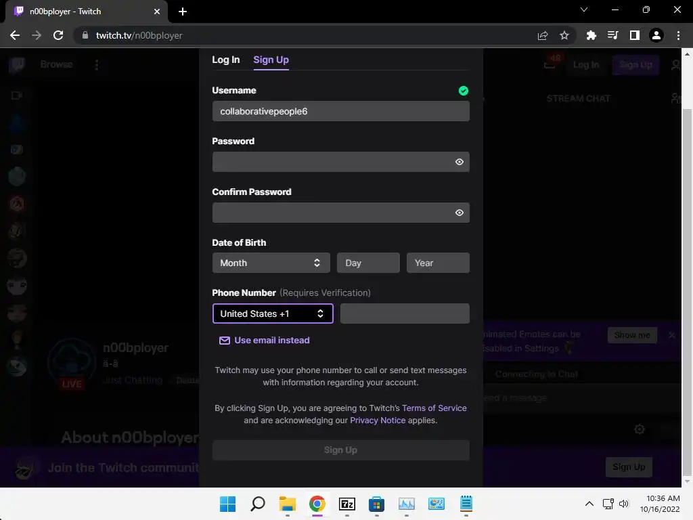The width and height of the screenshot is (693, 520).
Task: Toggle visibility of the Confirm Password field
Action: click(460, 213)
